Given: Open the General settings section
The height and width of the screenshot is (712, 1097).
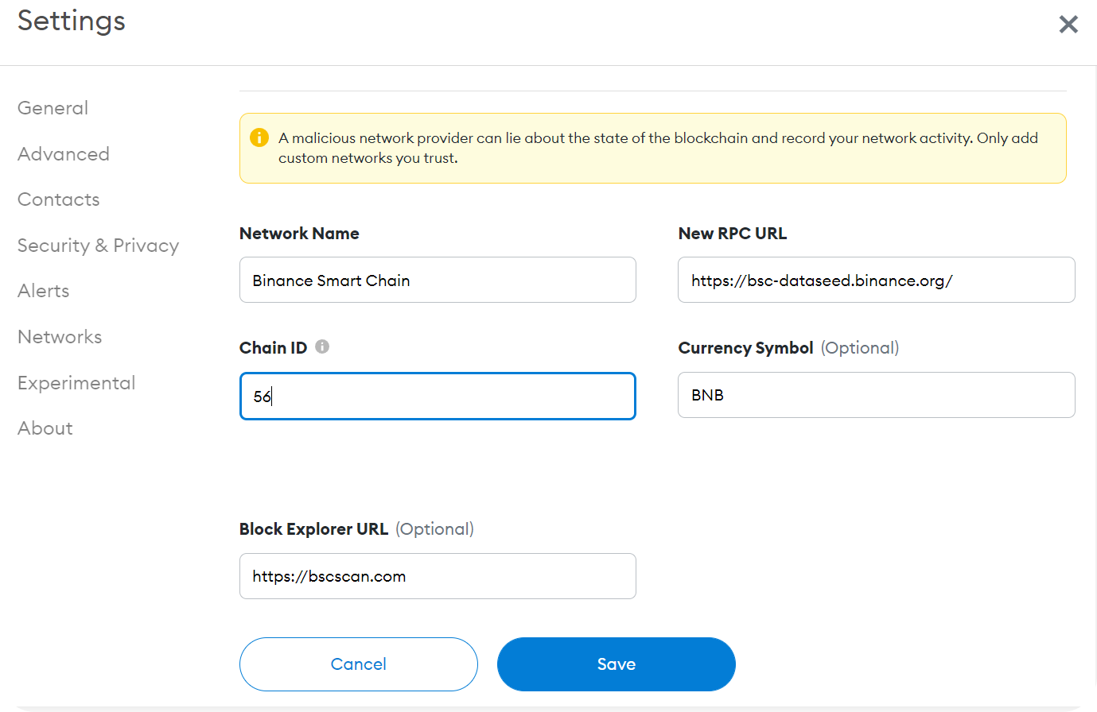Looking at the screenshot, I should pos(53,108).
